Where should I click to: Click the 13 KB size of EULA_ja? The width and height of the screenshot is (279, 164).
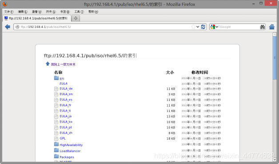pos(171,116)
